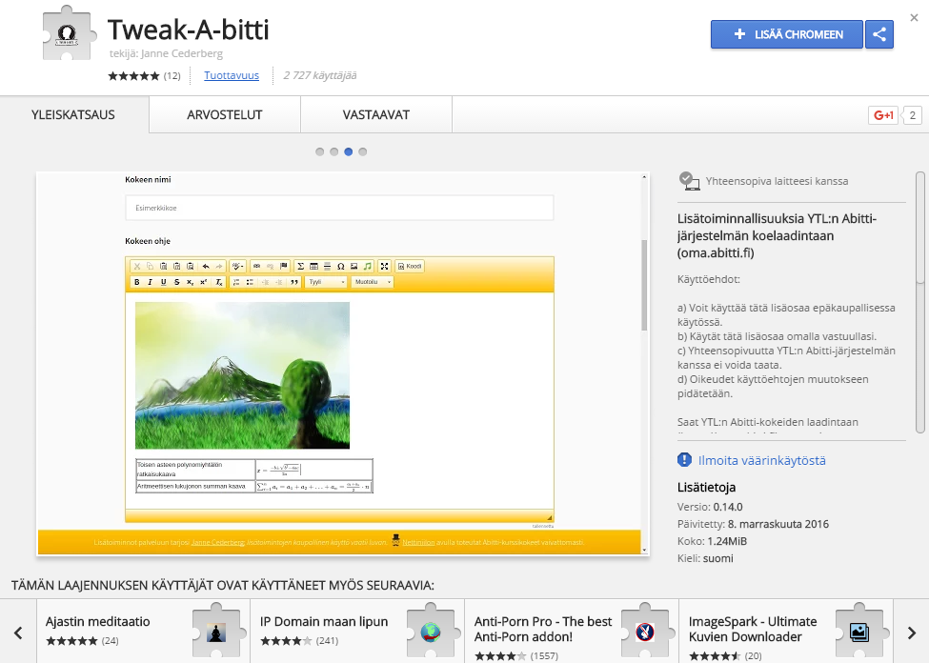
Task: Click the undo arrow icon in preview editor
Action: tap(206, 266)
